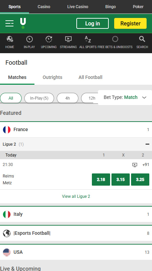Open the Upcoming events icon
Image resolution: width=152 pixels, height=271 pixels.
coord(49,39)
